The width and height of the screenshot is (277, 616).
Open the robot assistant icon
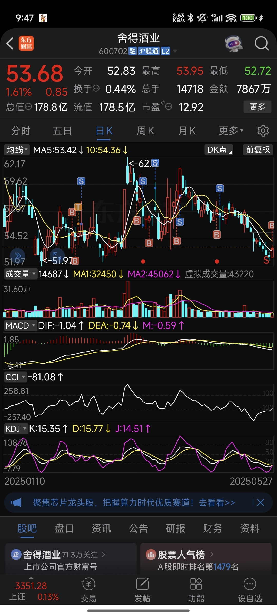pos(233,43)
